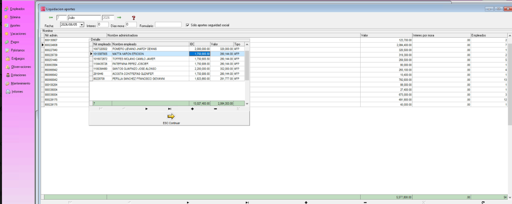Open Nómina in the sidebar
The width and height of the screenshot is (512, 204).
coord(13,17)
